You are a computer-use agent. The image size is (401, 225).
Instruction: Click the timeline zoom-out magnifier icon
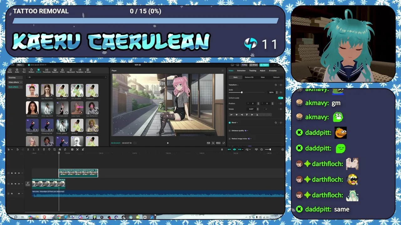262,149
